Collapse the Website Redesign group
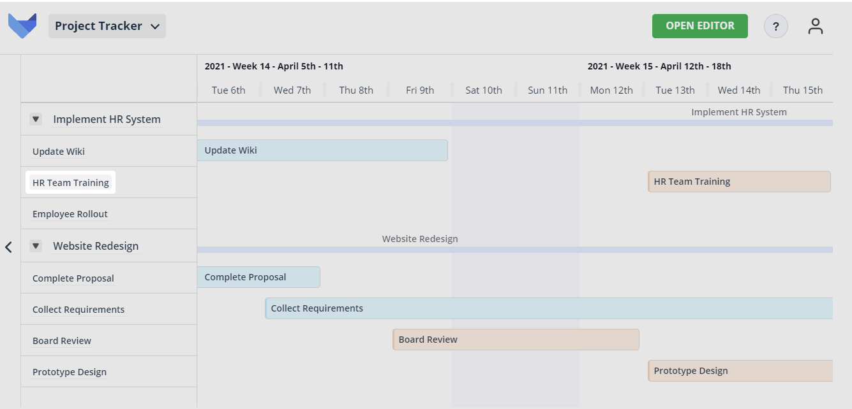Screen dimensions: 852x409 pos(36,246)
